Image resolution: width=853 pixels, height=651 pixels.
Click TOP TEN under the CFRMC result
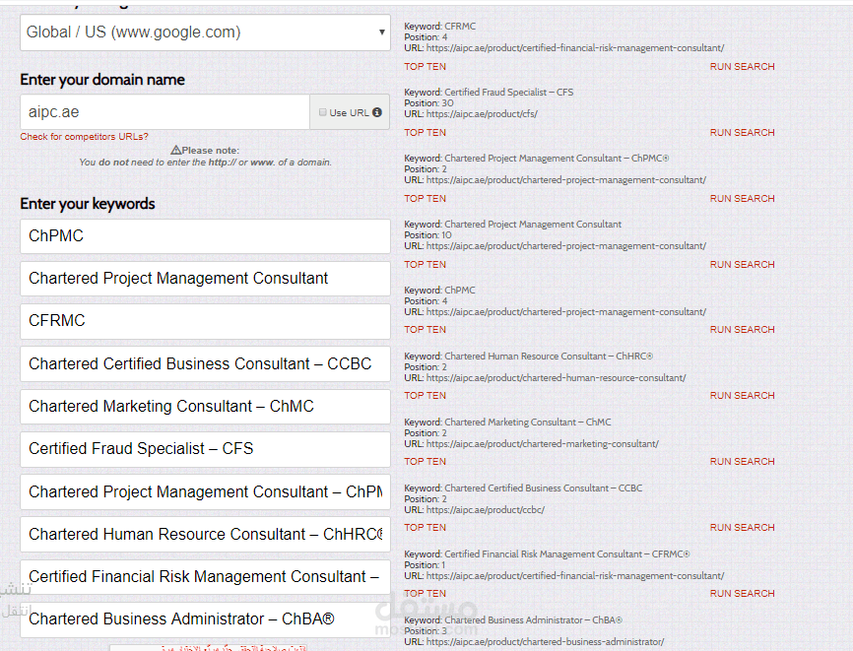[x=425, y=66]
